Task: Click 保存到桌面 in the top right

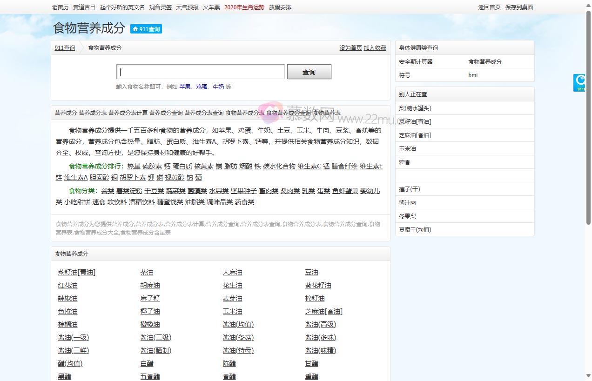Action: point(520,7)
